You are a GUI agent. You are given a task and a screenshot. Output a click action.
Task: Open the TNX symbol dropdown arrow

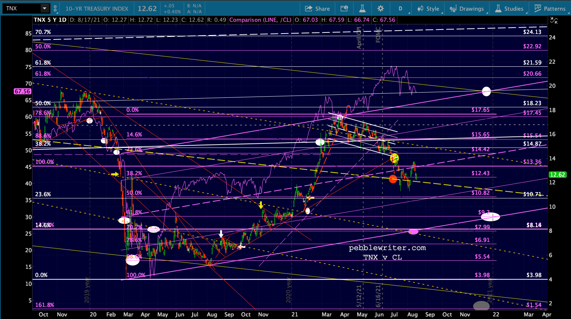point(44,8)
